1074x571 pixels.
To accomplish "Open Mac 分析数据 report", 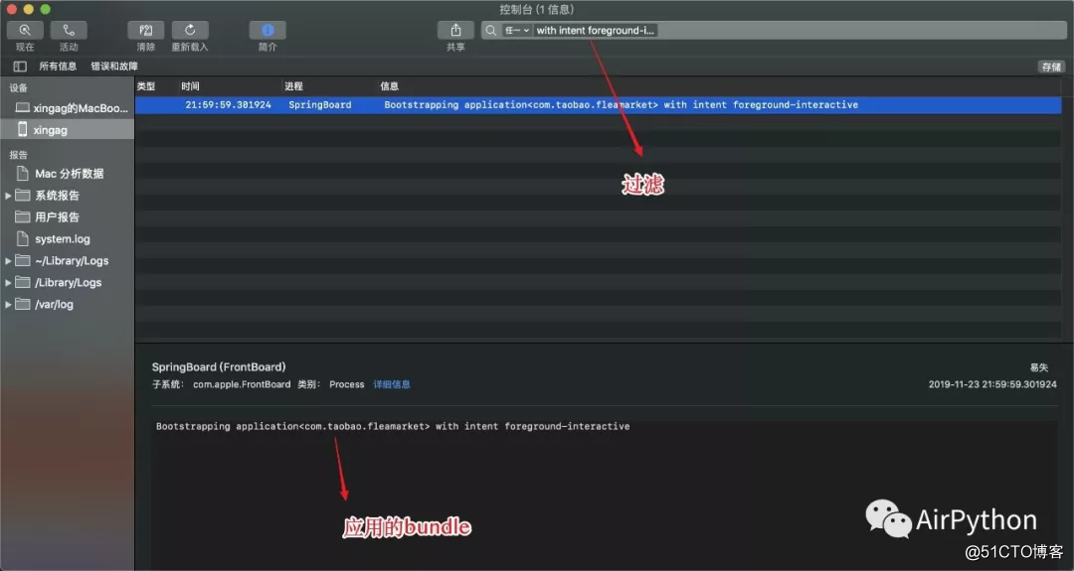I will tap(68, 174).
